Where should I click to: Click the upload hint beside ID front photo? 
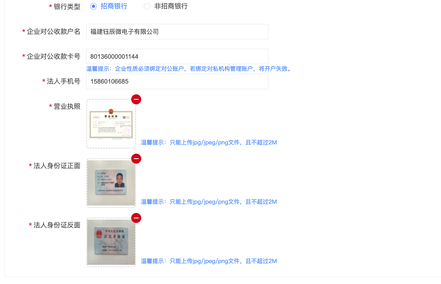coord(209,202)
